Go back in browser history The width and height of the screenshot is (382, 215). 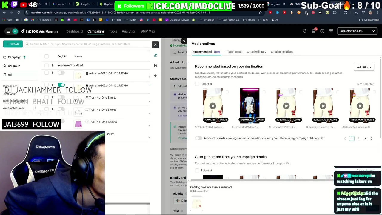pyautogui.click(x=4, y=13)
